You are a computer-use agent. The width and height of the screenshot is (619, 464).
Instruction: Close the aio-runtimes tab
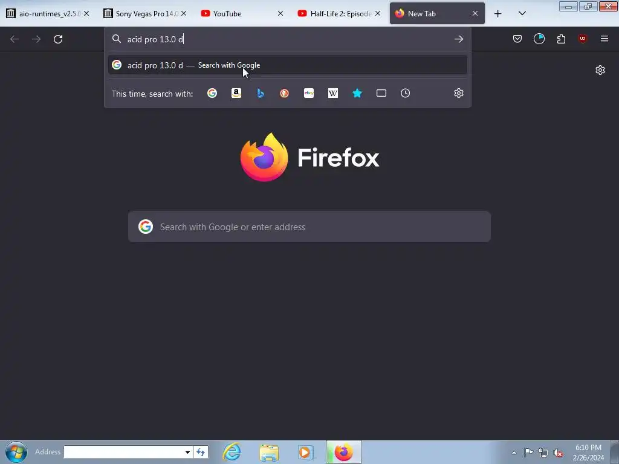coord(86,13)
